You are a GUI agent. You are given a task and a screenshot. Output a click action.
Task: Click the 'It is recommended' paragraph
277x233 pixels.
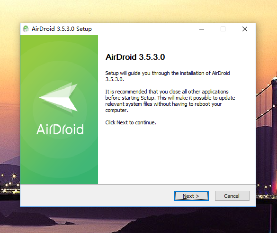170,101
